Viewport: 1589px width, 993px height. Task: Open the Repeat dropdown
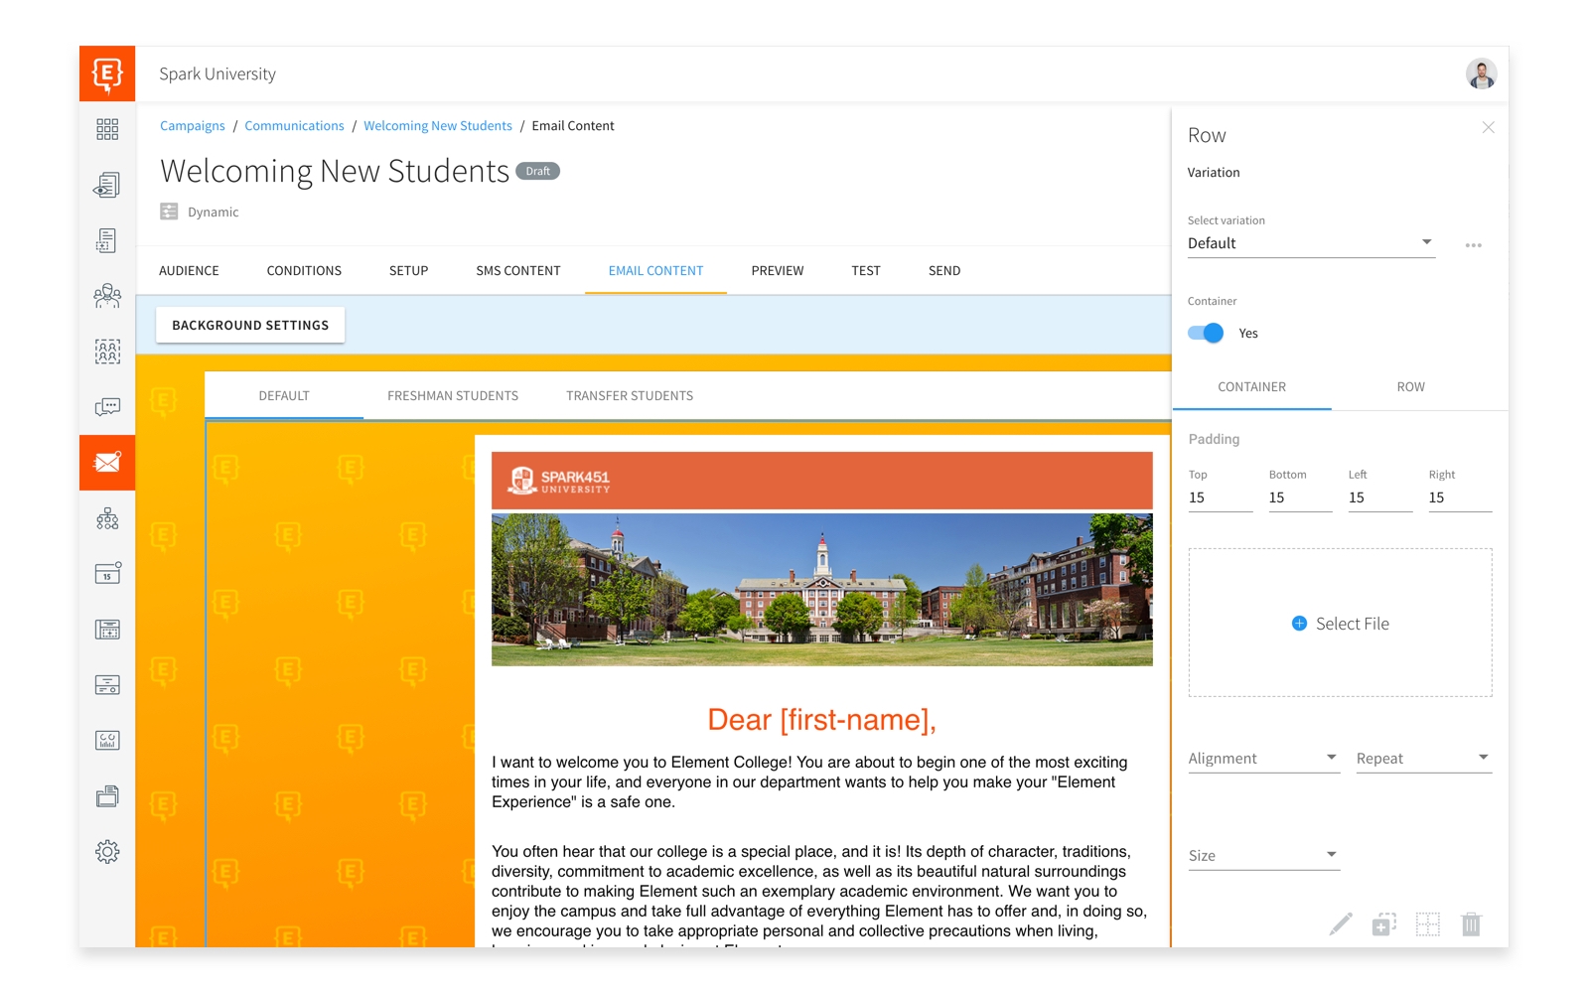coord(1423,759)
